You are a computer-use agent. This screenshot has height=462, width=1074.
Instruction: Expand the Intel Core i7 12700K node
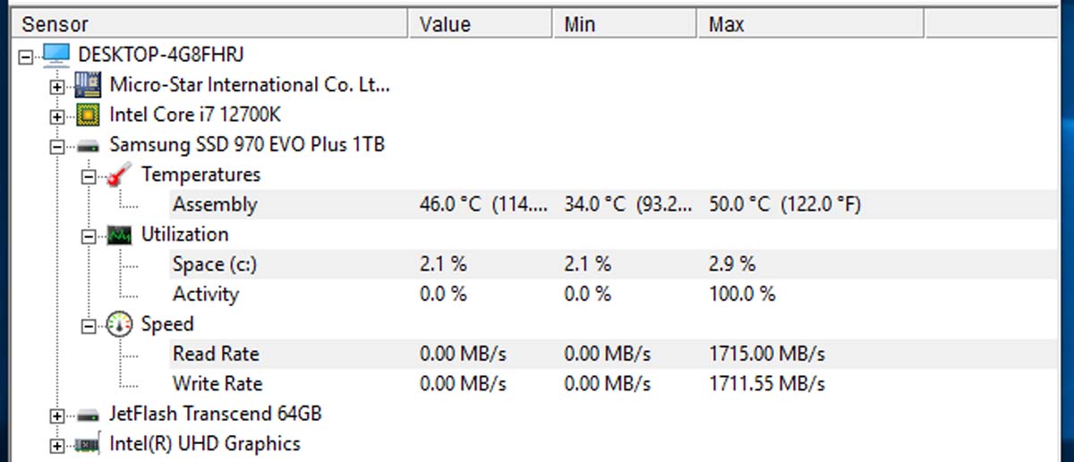57,116
